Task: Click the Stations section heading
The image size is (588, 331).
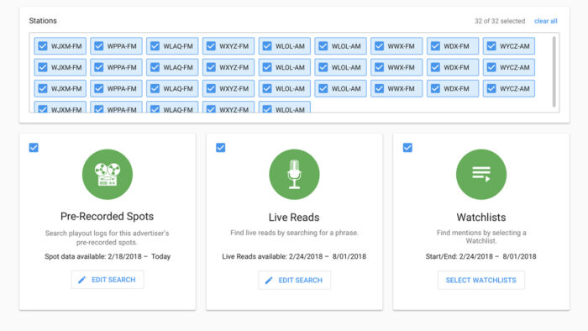Action: (x=43, y=21)
